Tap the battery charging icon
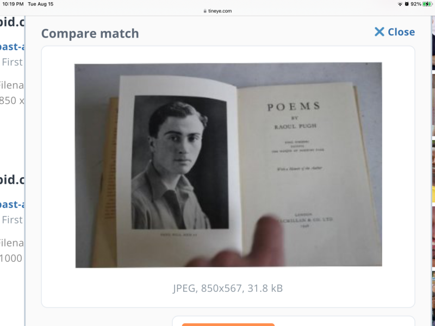435x326 pixels. pos(427,4)
